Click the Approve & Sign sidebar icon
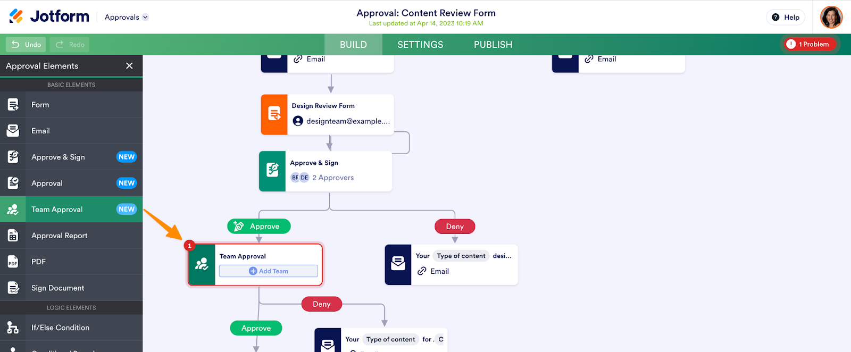The width and height of the screenshot is (851, 352). point(13,157)
